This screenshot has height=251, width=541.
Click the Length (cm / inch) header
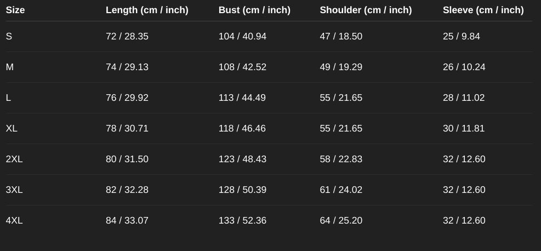coord(147,10)
